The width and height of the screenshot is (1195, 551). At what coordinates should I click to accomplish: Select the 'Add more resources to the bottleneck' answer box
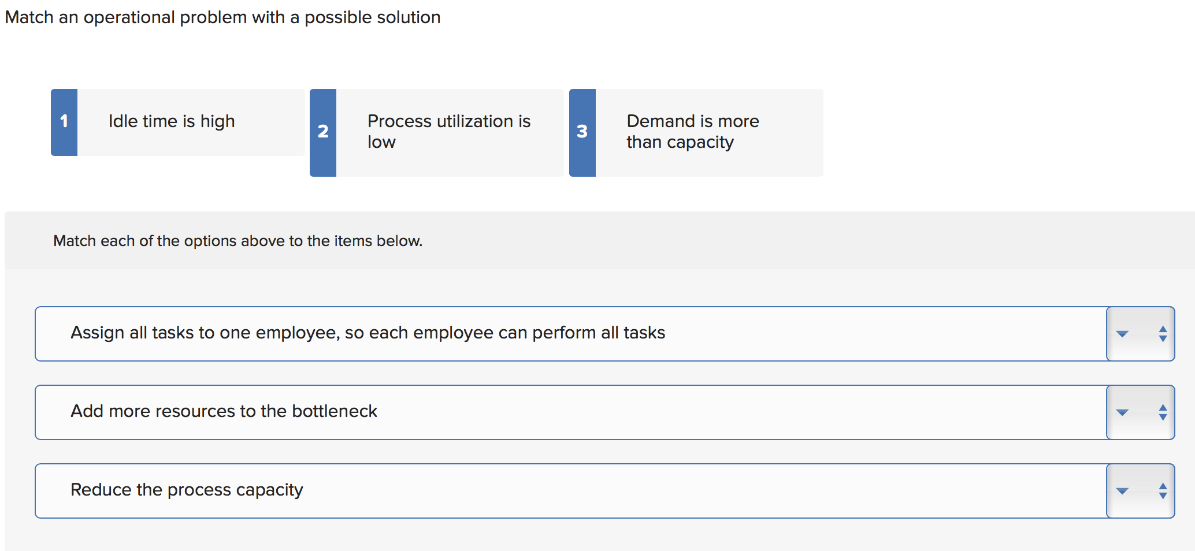tap(224, 412)
